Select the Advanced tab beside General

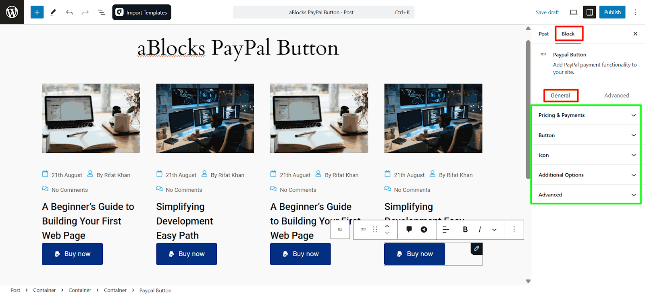616,96
